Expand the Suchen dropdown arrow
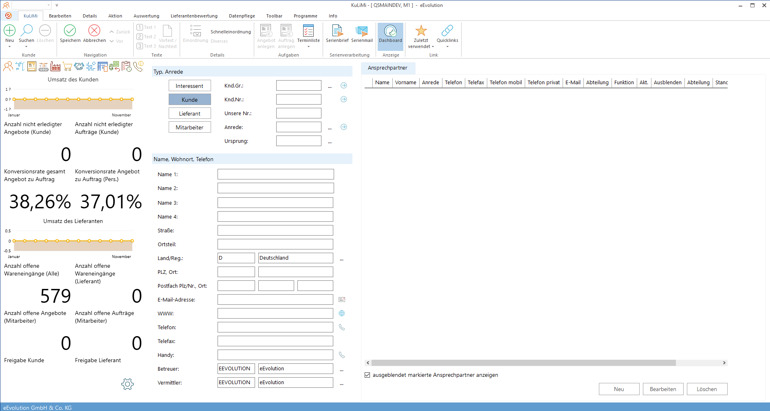The height and width of the screenshot is (411, 770). (x=26, y=47)
